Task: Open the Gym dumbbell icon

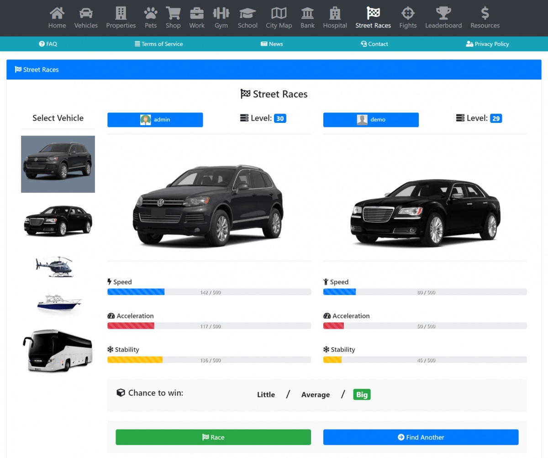Action: click(x=221, y=13)
